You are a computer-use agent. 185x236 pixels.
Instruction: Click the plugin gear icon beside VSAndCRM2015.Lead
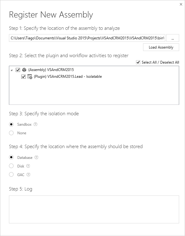pyautogui.click(x=30, y=77)
